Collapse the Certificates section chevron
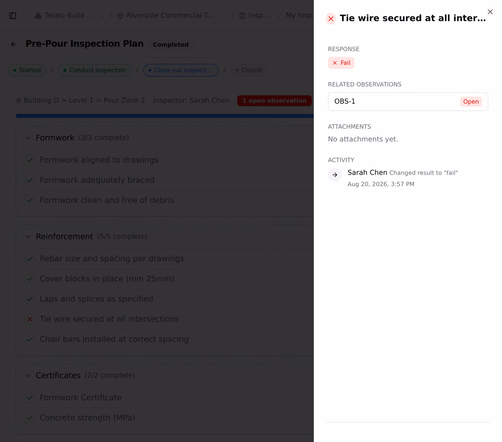 tap(28, 376)
